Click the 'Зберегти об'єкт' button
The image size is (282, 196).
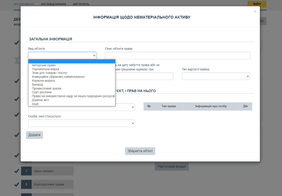tap(140, 151)
